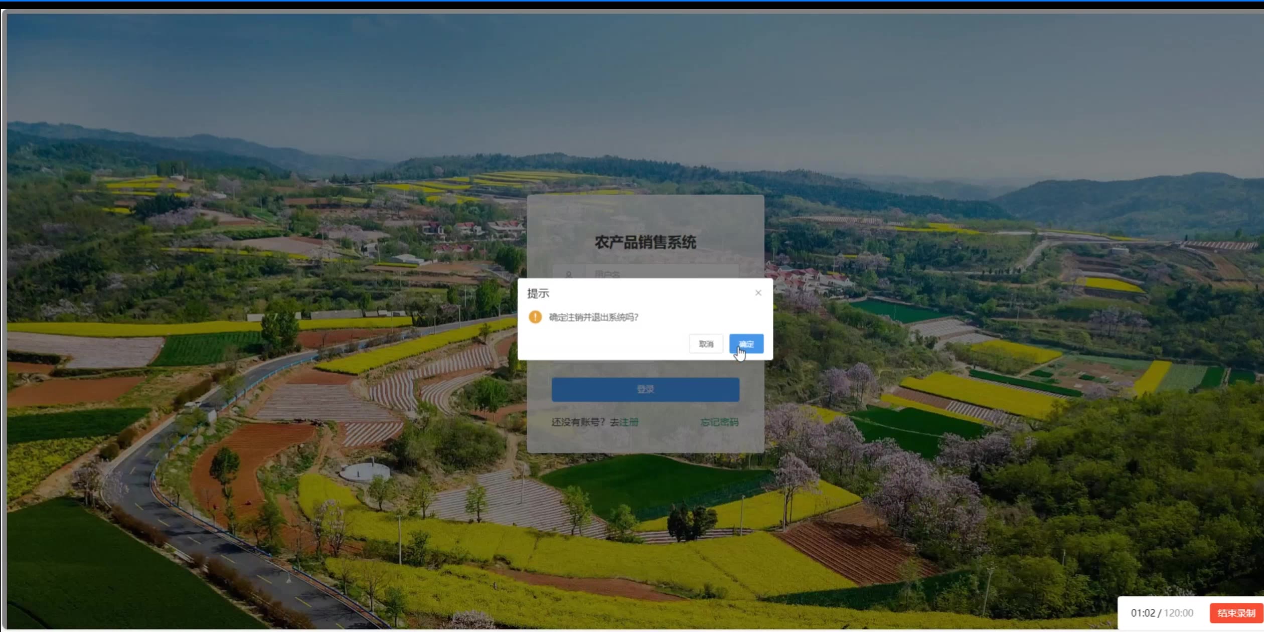Click the blue bar at screen top
The image size is (1264, 632).
pos(632,1)
